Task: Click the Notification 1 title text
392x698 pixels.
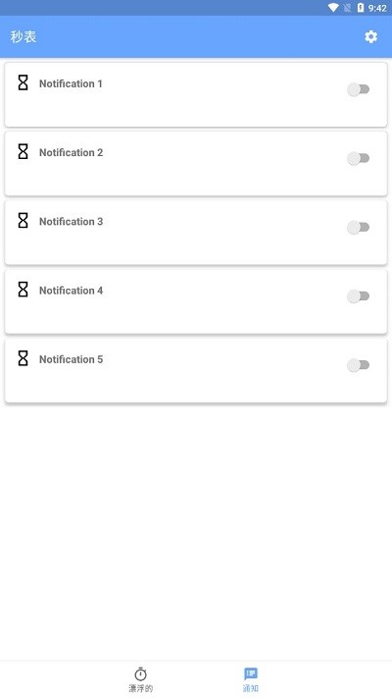Action: (x=71, y=83)
